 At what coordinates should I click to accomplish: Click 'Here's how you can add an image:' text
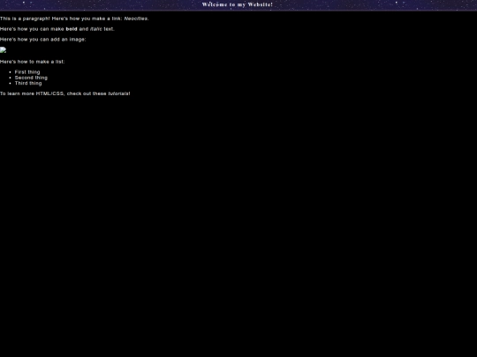coord(43,40)
